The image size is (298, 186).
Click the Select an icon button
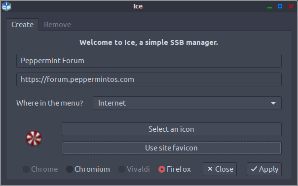(x=171, y=129)
